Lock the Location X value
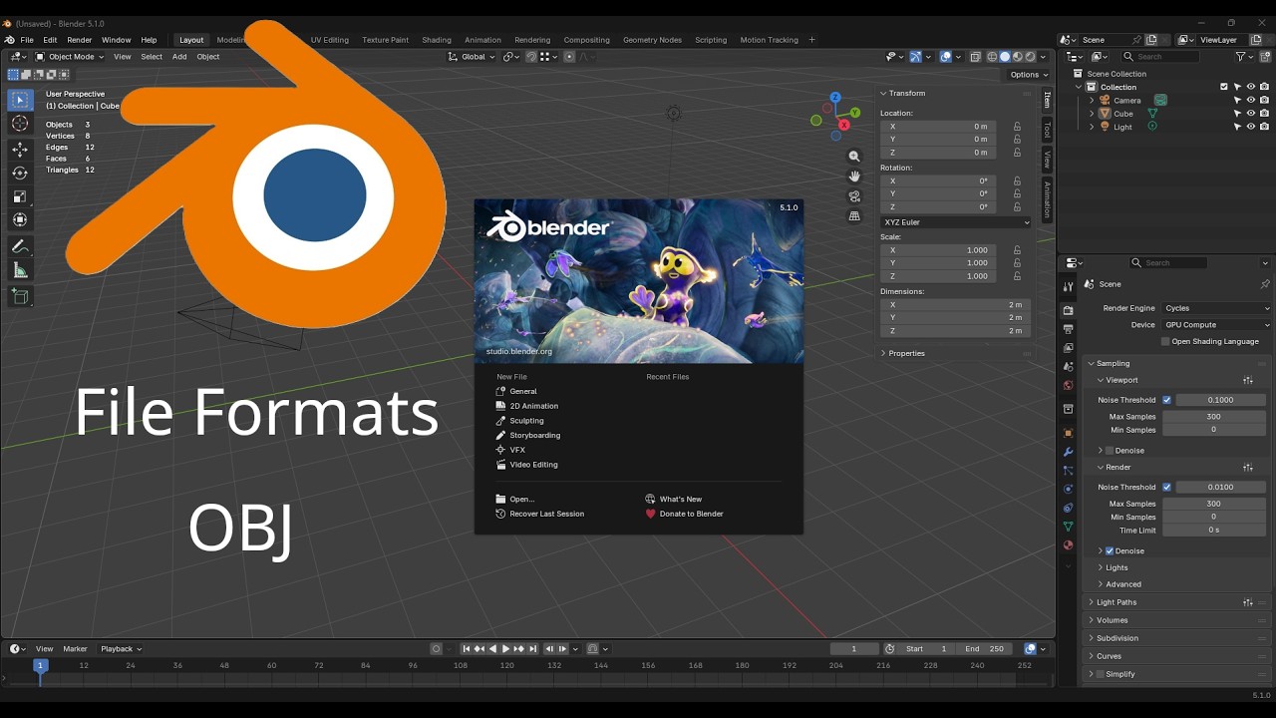 pos(1017,127)
